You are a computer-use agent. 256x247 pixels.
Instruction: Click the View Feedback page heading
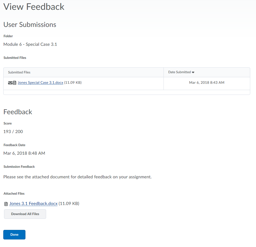click(x=34, y=7)
